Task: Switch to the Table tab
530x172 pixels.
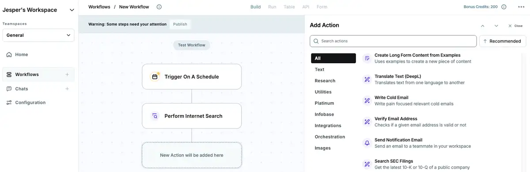Action: click(289, 7)
